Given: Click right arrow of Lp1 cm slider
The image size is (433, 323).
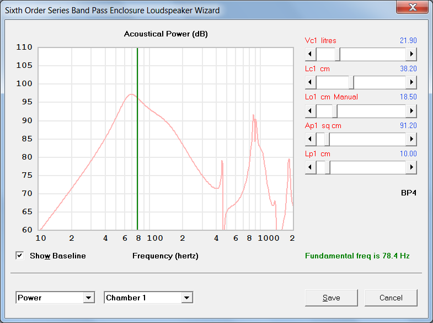Looking at the screenshot, I should [x=411, y=167].
